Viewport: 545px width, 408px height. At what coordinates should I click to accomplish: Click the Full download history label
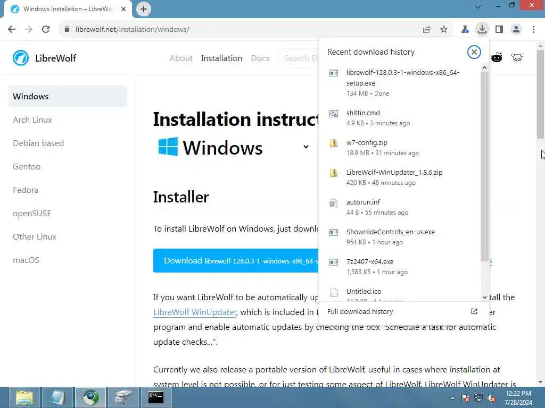360,311
